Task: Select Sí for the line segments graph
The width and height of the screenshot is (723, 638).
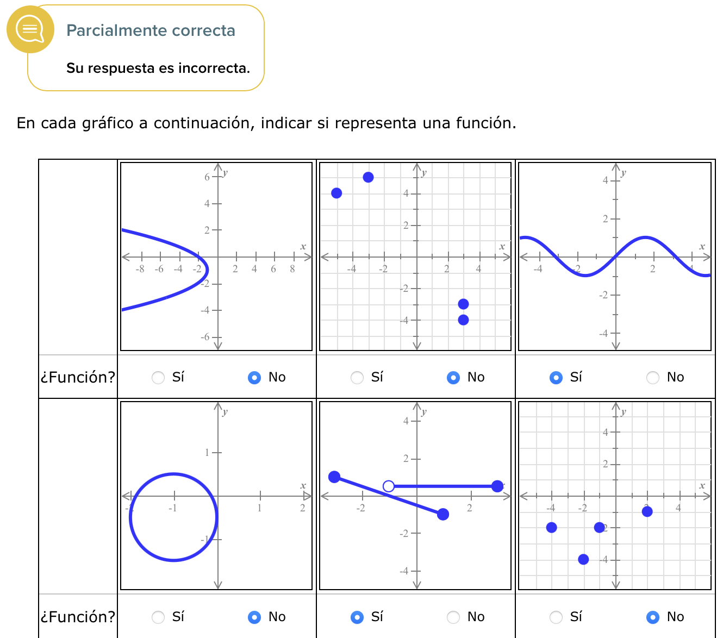Action: pos(357,617)
